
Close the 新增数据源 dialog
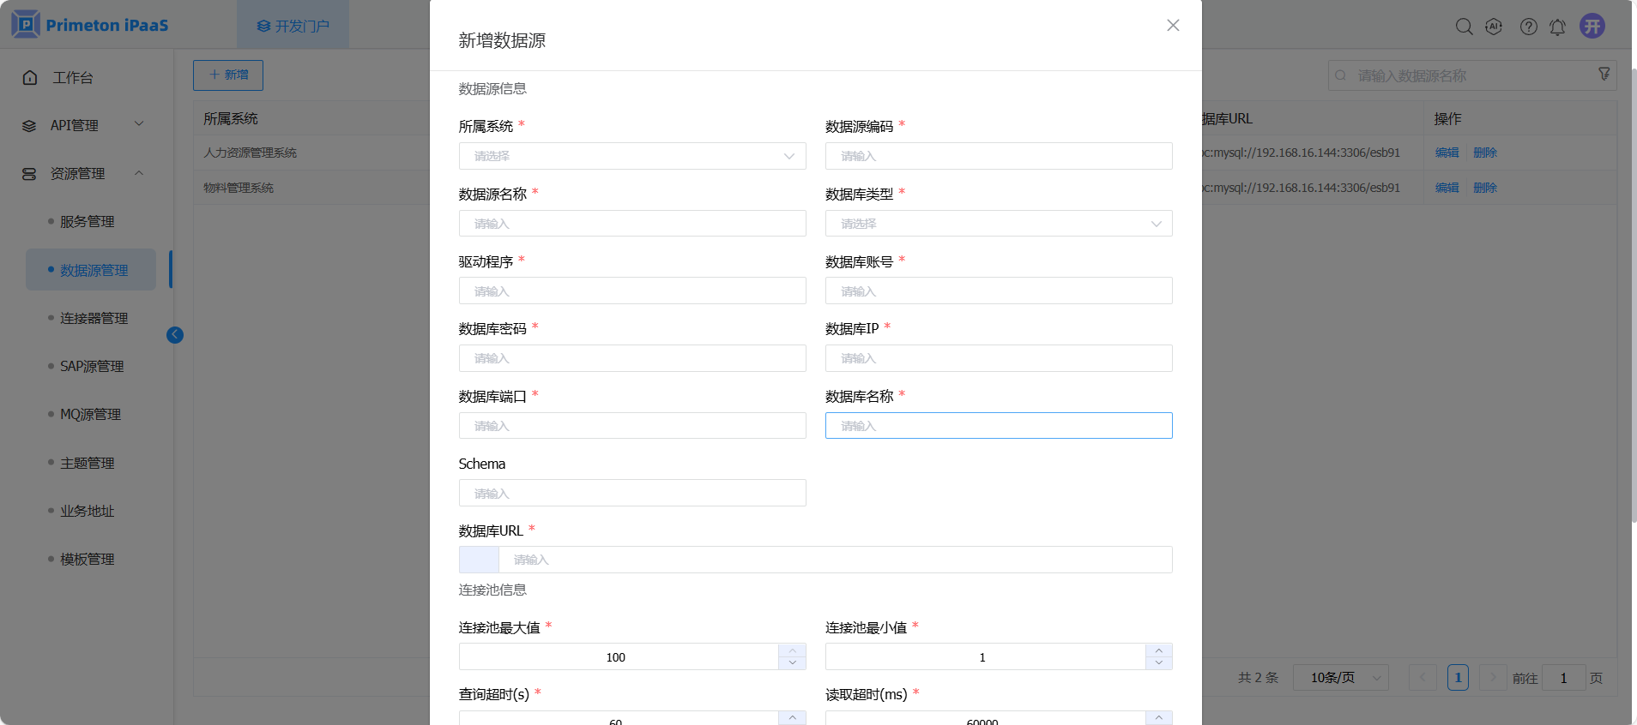[x=1173, y=26]
